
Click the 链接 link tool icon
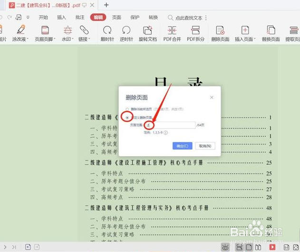[x=84, y=30]
